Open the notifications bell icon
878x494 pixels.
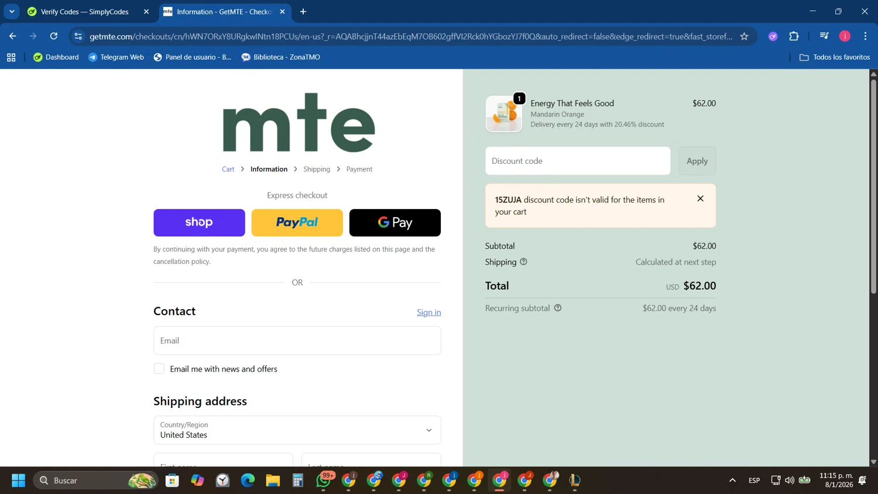pyautogui.click(x=862, y=481)
